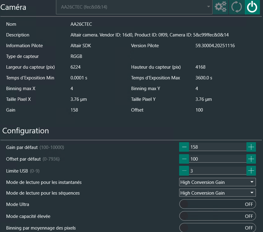Click the Offset par défaut value field
This screenshot has height=232, width=263.
(218, 159)
